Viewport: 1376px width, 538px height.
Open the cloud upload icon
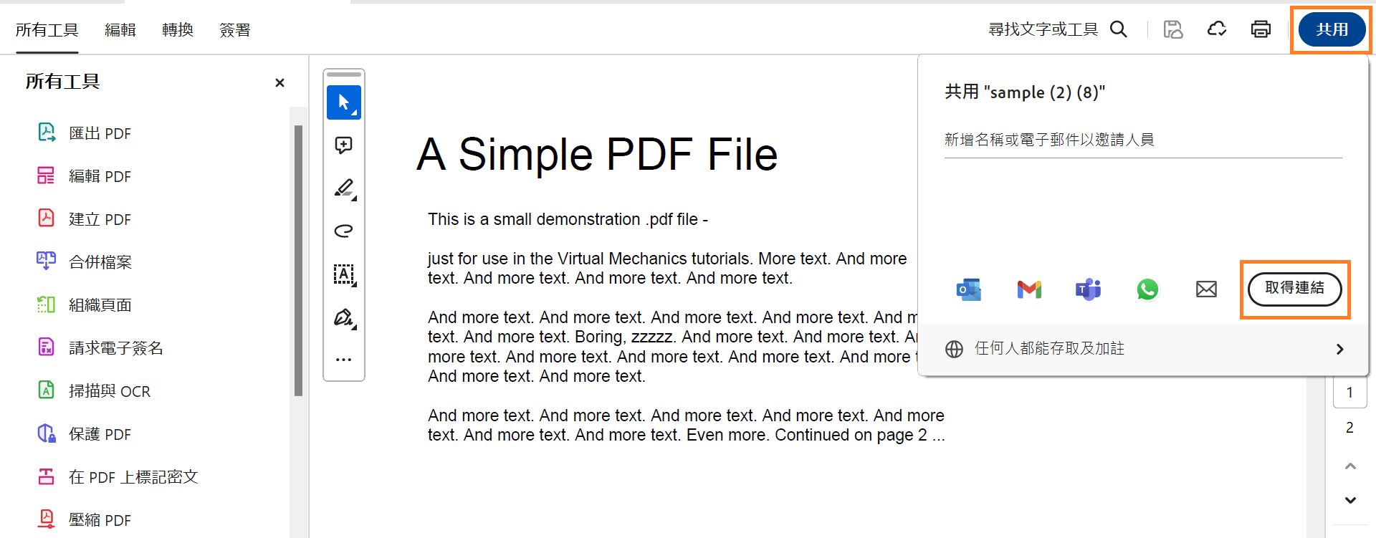(1217, 29)
